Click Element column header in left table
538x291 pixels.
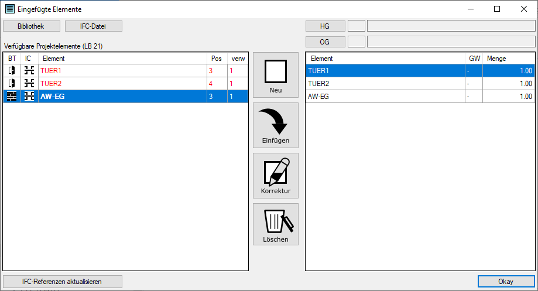(122, 59)
